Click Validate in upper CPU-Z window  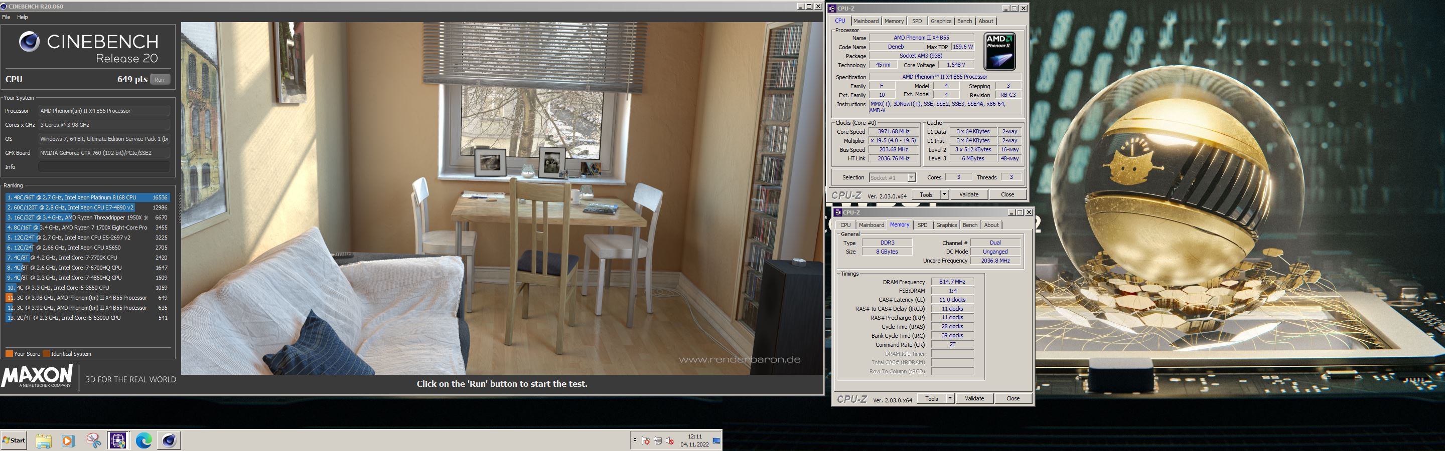click(969, 195)
